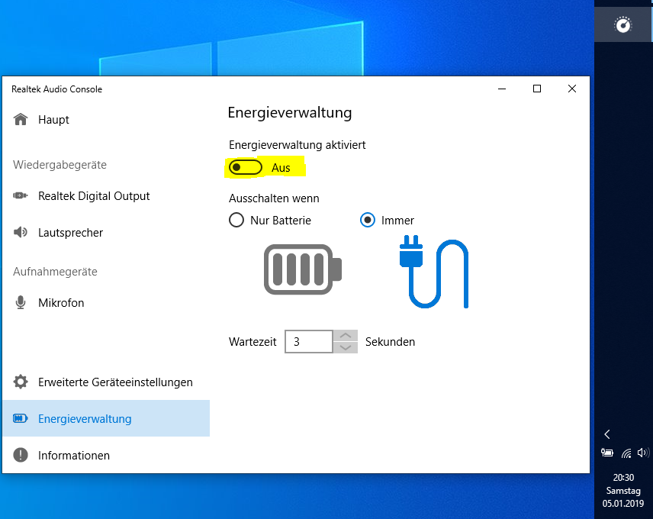Image resolution: width=653 pixels, height=519 pixels.
Task: Click the Haupt home icon
Action: 21,120
